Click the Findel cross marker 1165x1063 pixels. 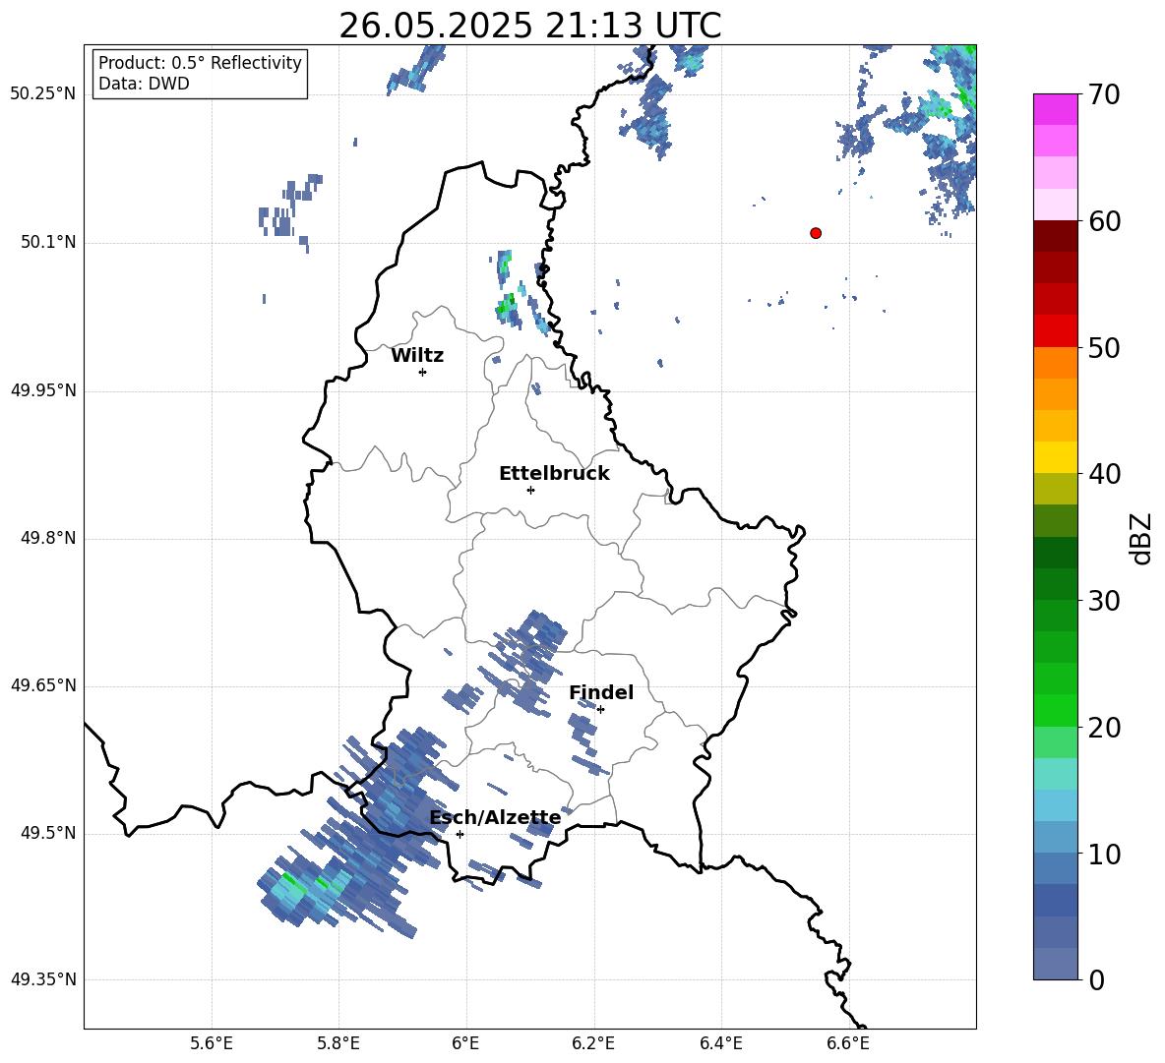click(601, 709)
